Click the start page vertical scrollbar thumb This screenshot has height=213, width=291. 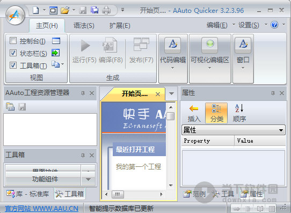coord(171,116)
